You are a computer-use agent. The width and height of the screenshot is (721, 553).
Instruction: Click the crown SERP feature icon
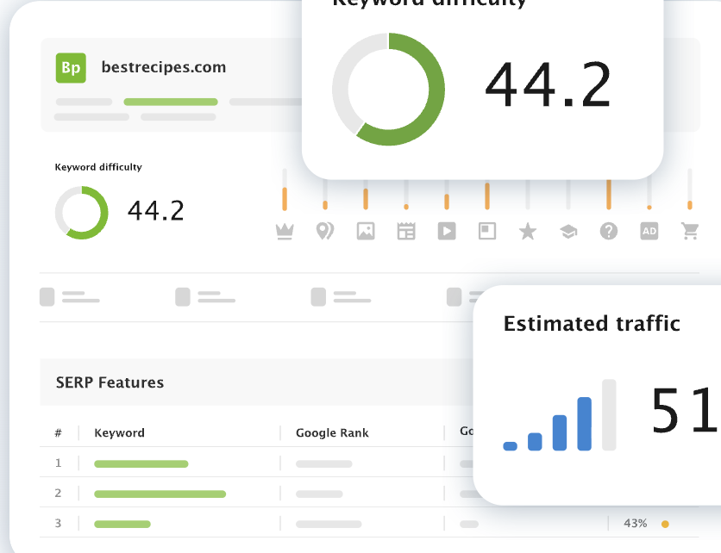(x=285, y=231)
